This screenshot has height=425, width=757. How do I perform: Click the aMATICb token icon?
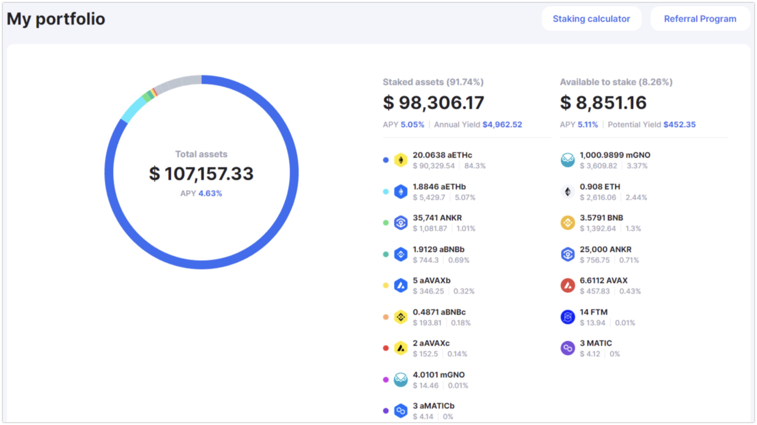[x=400, y=411]
